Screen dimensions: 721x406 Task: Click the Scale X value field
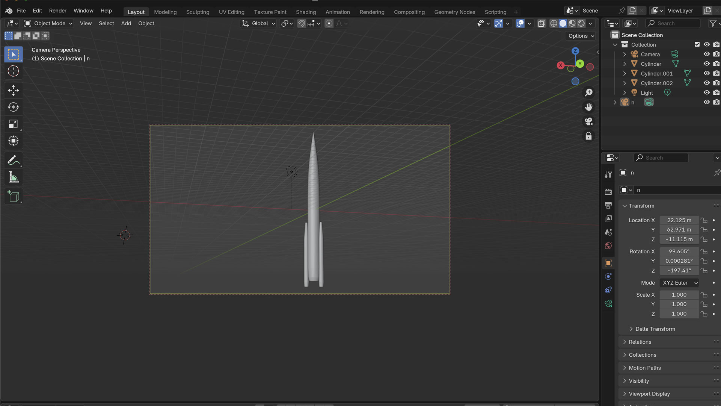tap(679, 295)
